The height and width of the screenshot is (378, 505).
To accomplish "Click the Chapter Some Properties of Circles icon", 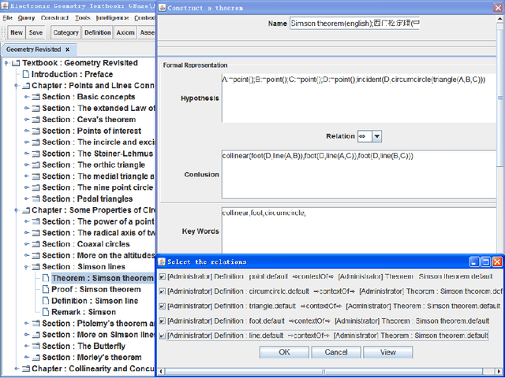I will [x=26, y=210].
